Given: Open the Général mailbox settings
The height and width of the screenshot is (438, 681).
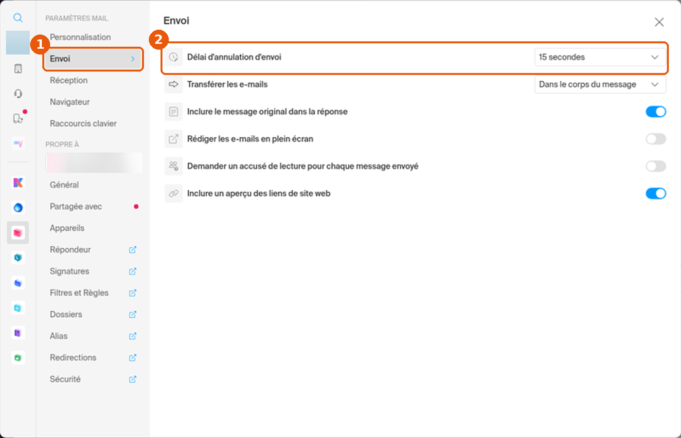Looking at the screenshot, I should click(x=64, y=185).
